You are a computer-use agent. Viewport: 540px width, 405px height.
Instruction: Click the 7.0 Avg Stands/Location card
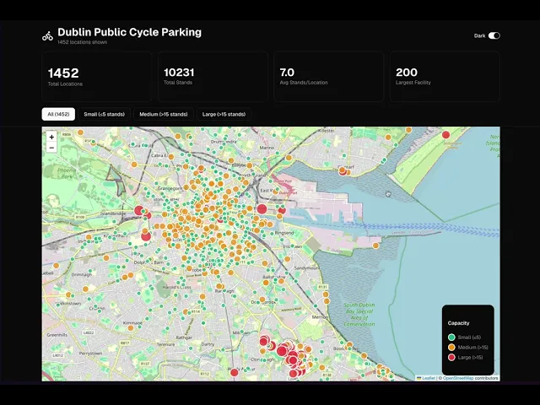[x=329, y=77]
